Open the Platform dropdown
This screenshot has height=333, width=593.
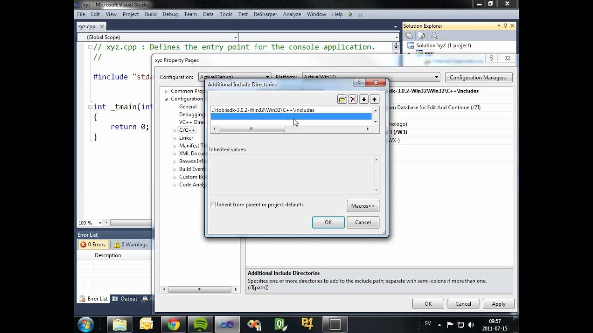(371, 77)
